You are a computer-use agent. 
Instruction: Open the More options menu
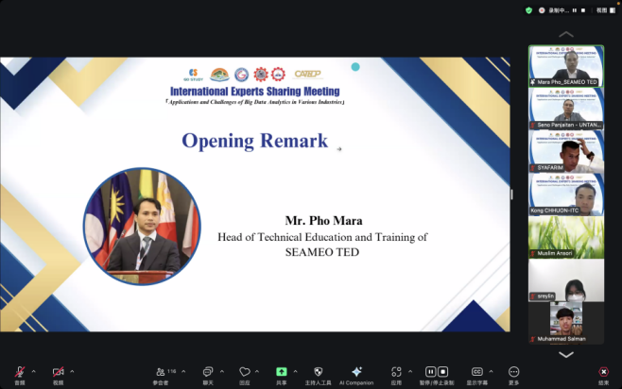[514, 372]
